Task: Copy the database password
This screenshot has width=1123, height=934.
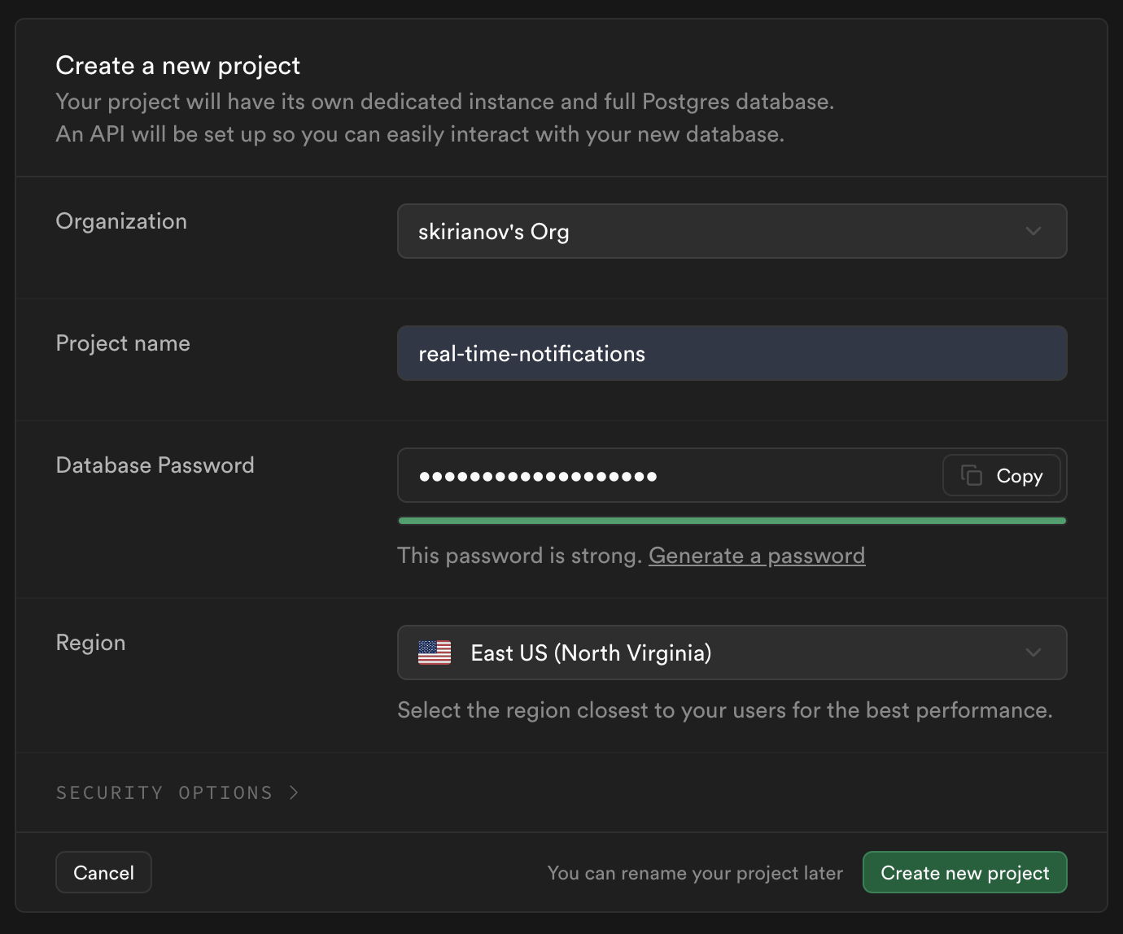Action: (x=1002, y=475)
